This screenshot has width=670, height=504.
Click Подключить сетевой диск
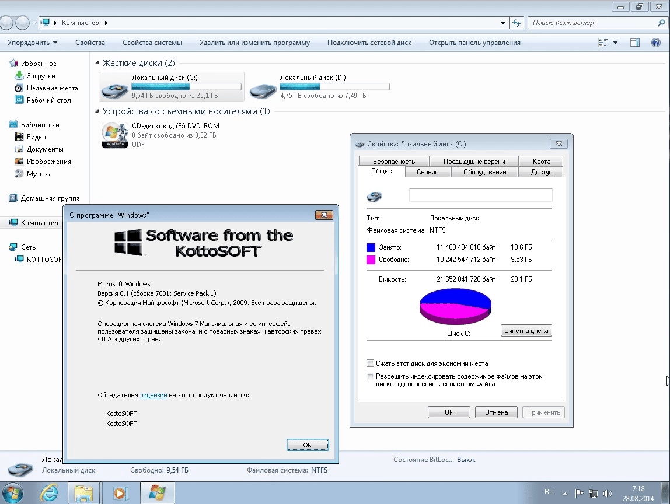click(x=369, y=43)
